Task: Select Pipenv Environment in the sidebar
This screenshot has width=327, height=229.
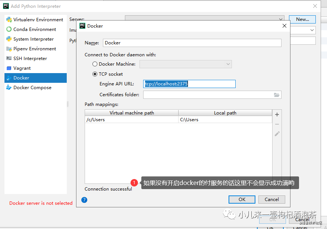Action: [x=35, y=49]
